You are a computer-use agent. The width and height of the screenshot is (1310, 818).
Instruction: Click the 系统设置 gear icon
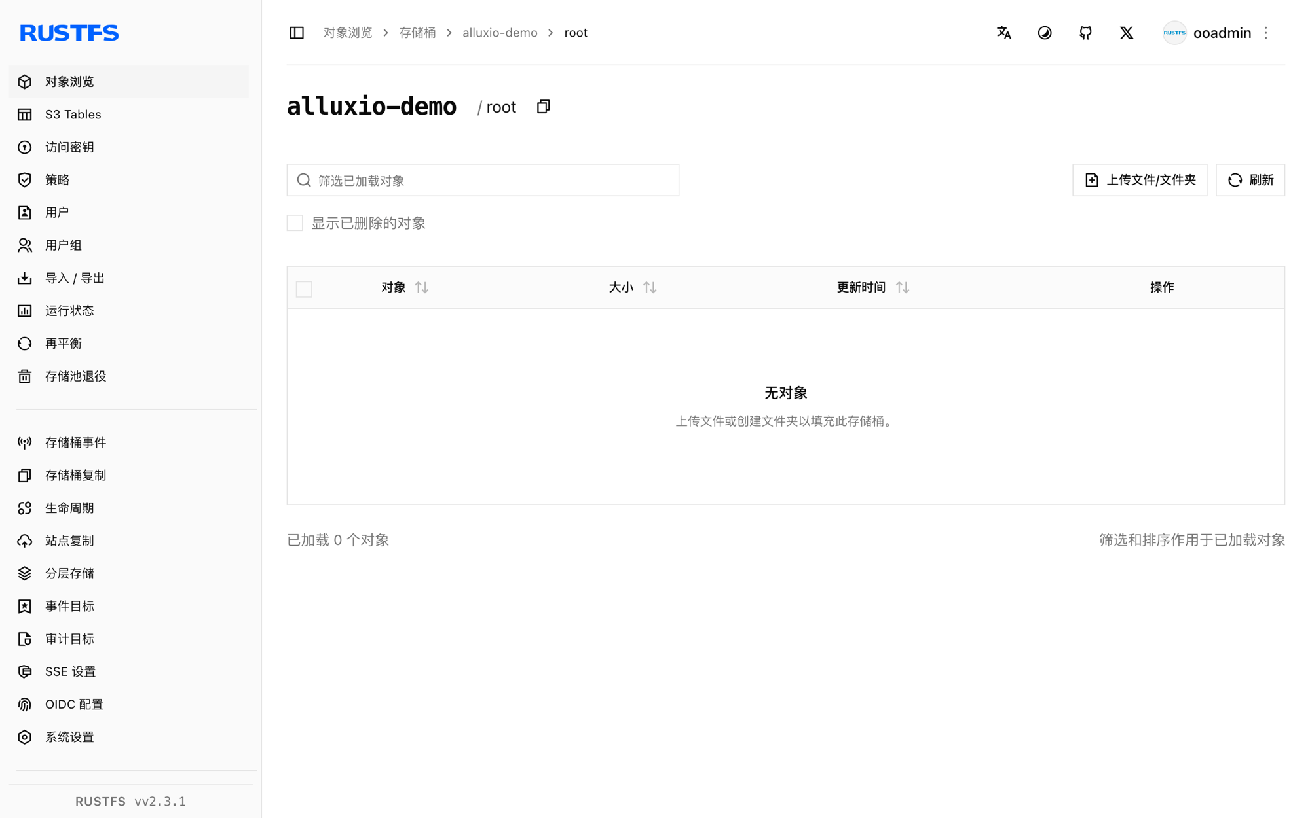(x=25, y=738)
